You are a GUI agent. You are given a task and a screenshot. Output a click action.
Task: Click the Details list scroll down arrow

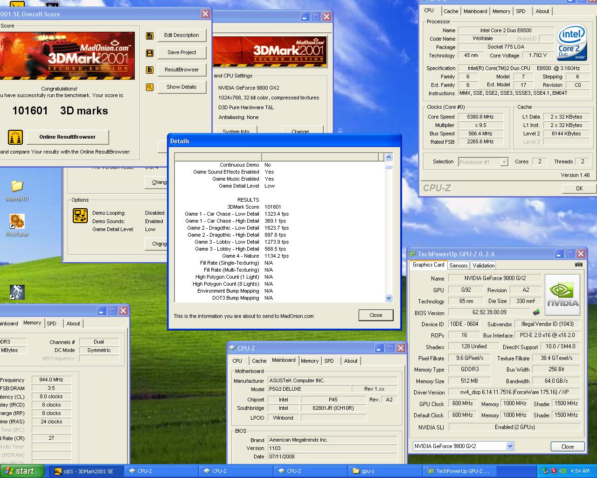coord(389,298)
